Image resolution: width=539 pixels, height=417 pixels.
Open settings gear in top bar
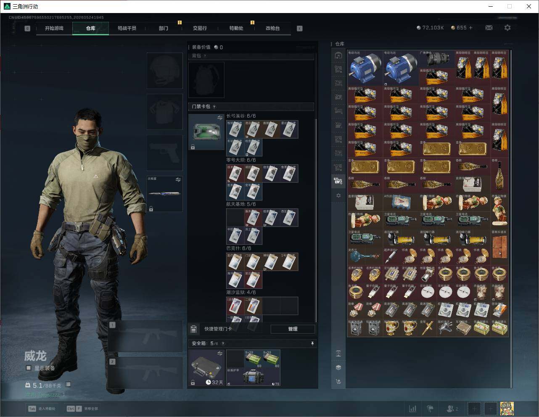coord(507,28)
